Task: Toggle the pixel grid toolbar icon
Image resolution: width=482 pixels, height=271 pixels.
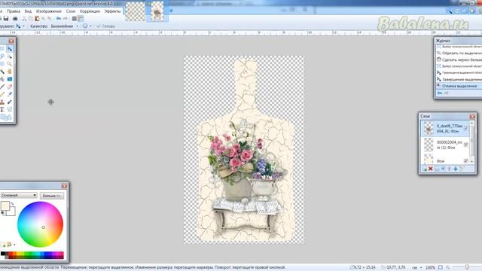Action: 75,19
